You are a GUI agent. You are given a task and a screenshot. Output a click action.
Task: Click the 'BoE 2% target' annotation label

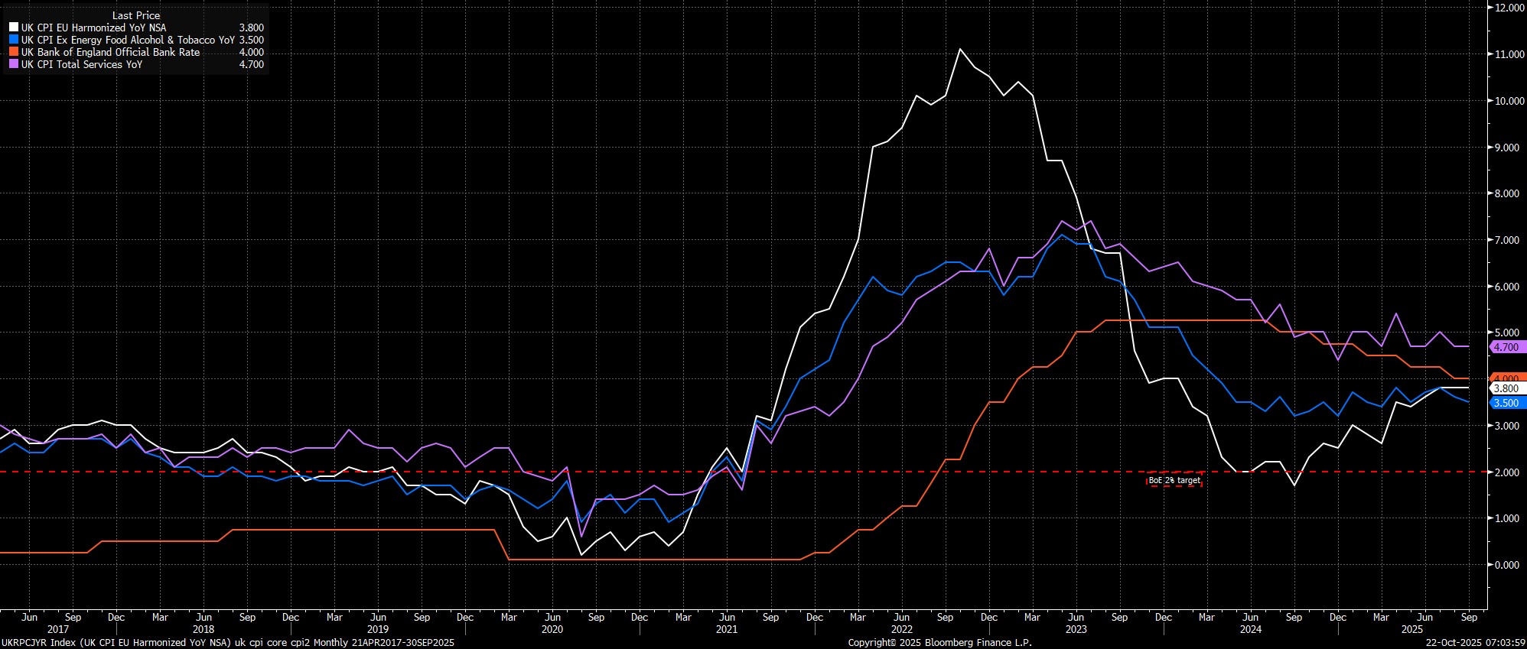pyautogui.click(x=1174, y=481)
